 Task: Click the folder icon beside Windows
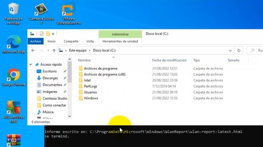pyautogui.click(x=81, y=98)
